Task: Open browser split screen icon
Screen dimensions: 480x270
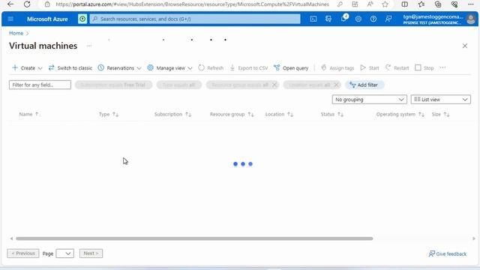Action: point(405,4)
